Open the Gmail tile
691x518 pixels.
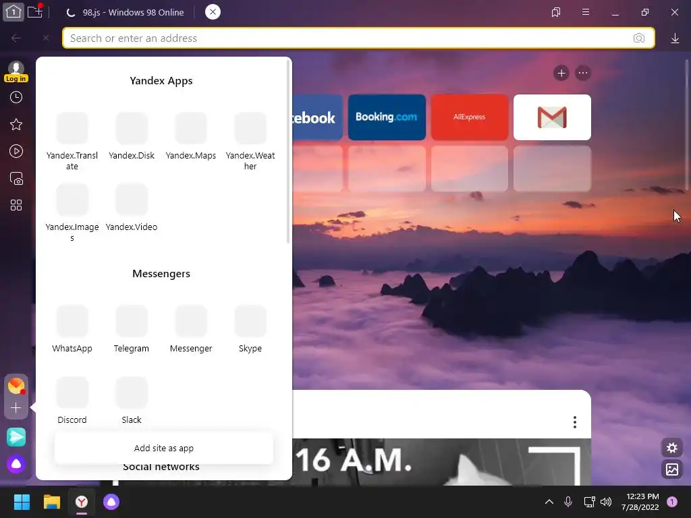click(552, 117)
